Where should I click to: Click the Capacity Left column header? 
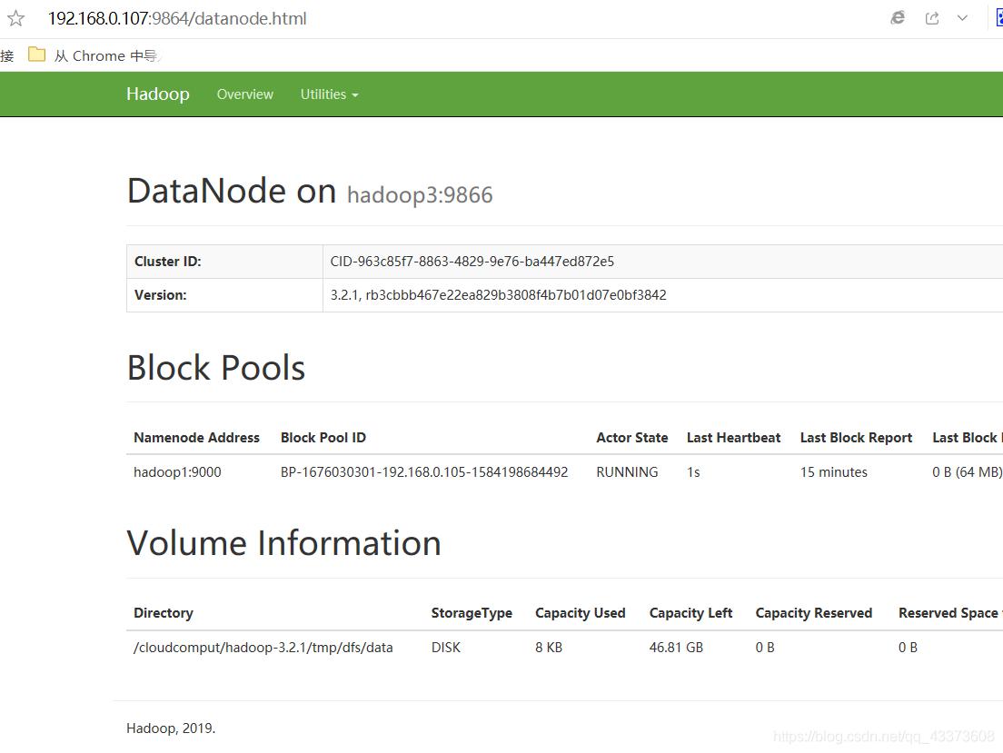click(690, 613)
